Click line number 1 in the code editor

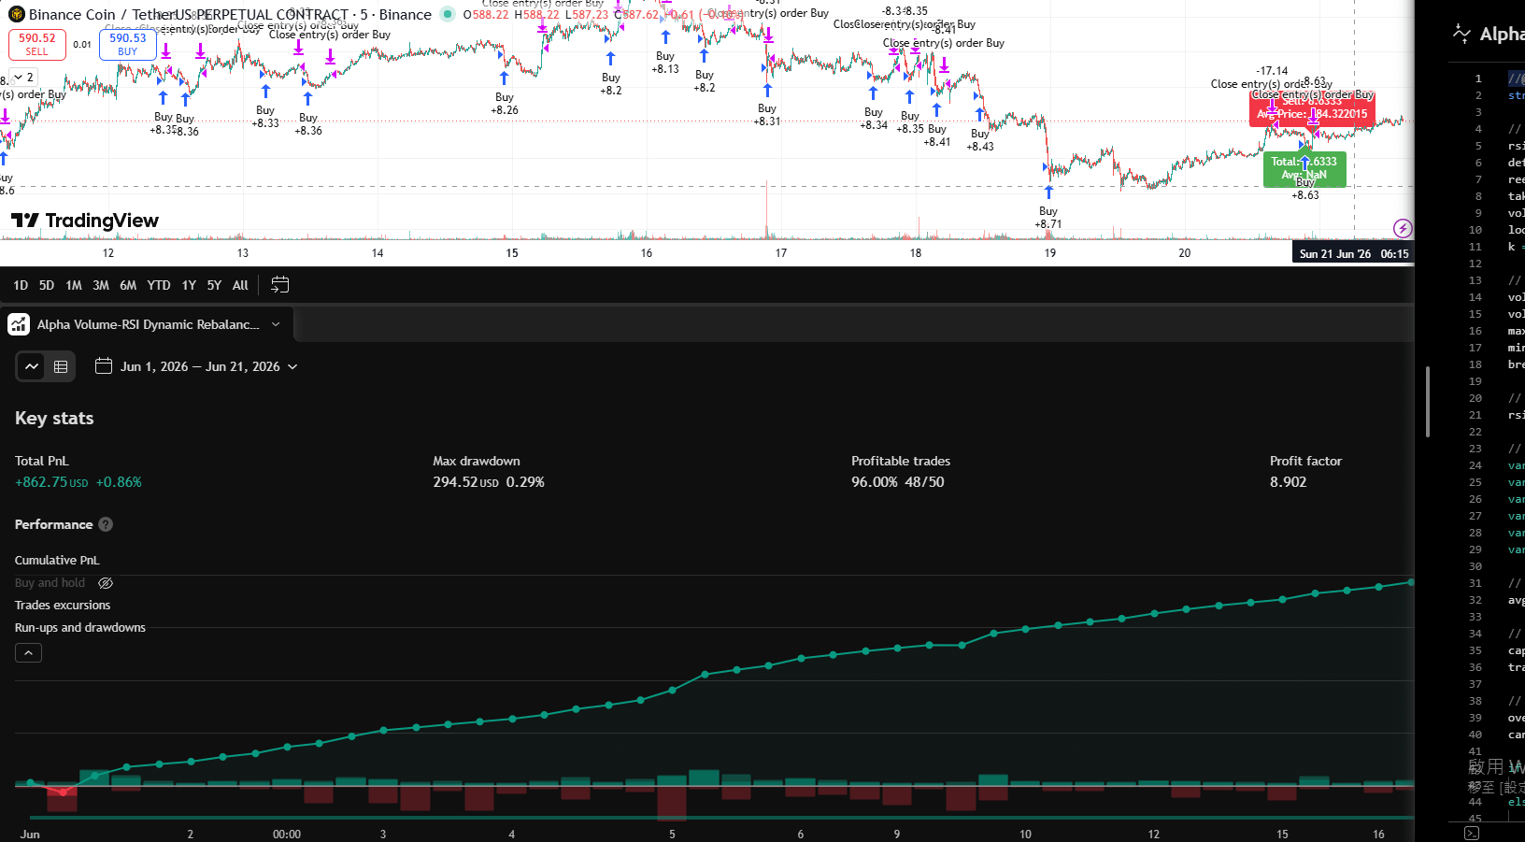(1478, 78)
